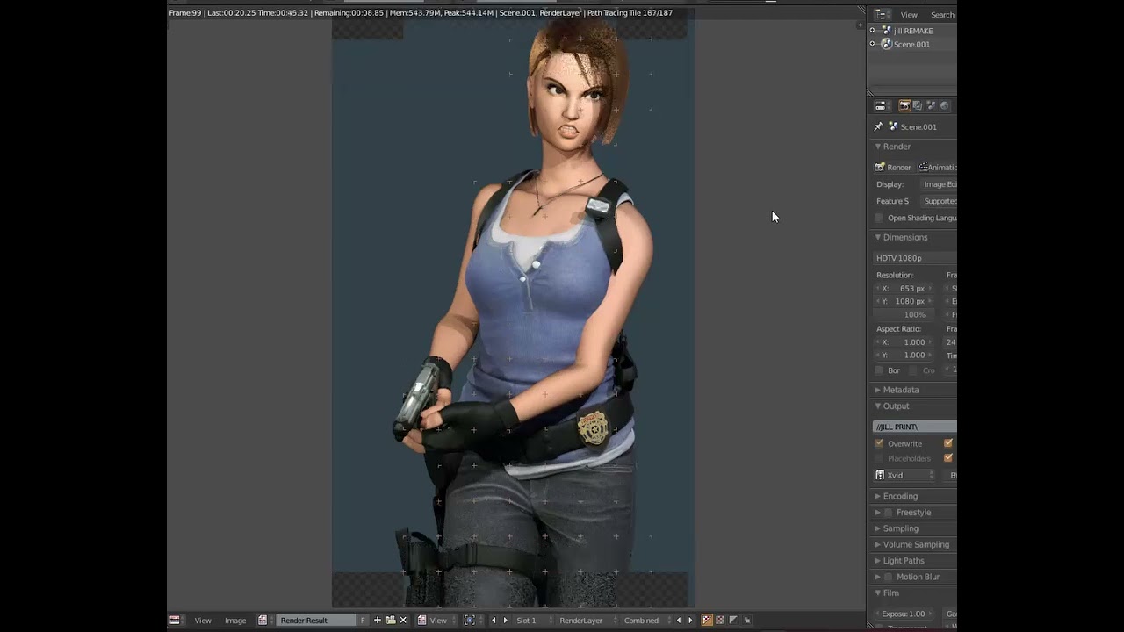Open the outliner View menu
Image resolution: width=1124 pixels, height=632 pixels.
(x=909, y=15)
